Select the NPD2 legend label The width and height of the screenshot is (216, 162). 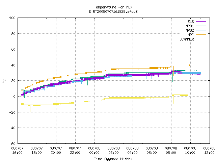[x=190, y=30]
